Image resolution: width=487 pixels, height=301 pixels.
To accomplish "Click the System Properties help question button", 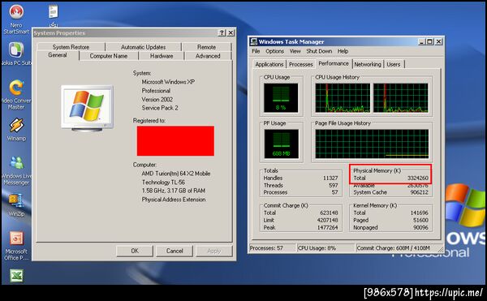I will tap(222, 32).
